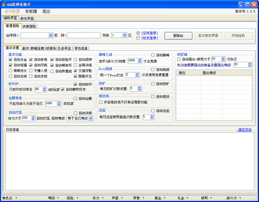Click the 强化等级 setting spinner arrows
Viewport: 259px width, 202px height.
click(x=250, y=65)
